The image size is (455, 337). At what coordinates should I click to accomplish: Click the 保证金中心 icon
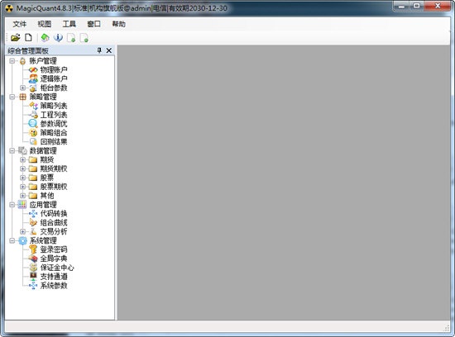coord(33,268)
